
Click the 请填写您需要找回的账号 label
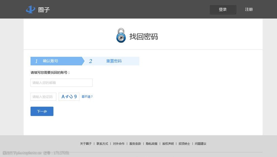(x=50, y=73)
